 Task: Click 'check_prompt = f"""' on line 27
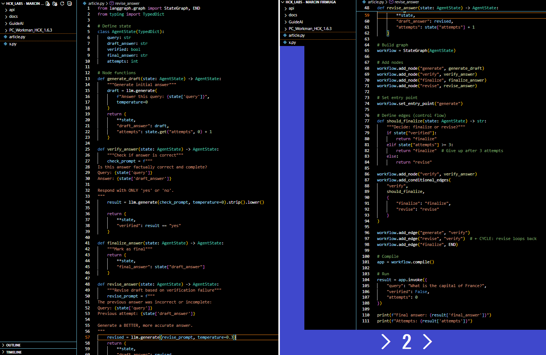130,161
